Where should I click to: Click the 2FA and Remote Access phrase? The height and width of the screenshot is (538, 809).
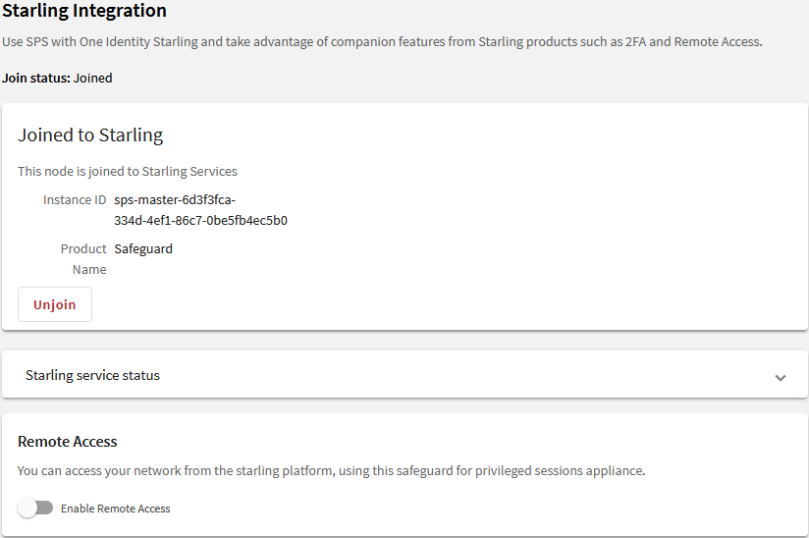tap(693, 42)
